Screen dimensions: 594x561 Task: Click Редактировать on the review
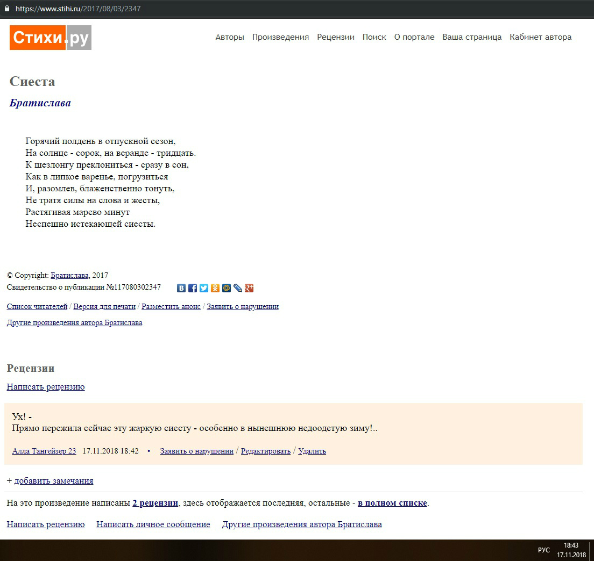click(x=265, y=451)
